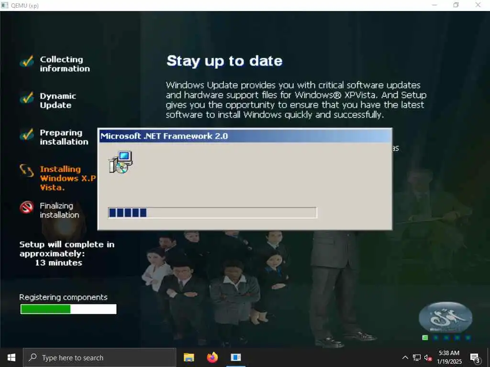Click the .NET Framework installer icon

point(121,162)
